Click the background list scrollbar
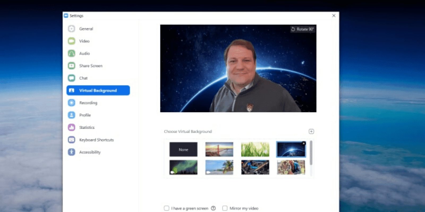Screen dimensions: 425x212 (x=311, y=153)
